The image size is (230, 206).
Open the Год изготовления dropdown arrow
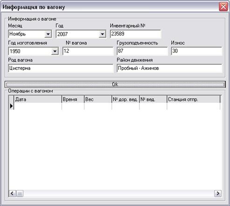[x=55, y=51]
